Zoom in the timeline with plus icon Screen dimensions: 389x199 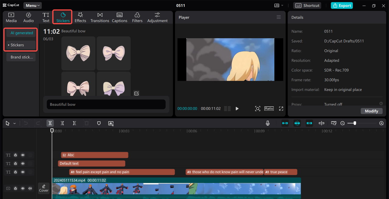click(x=381, y=123)
